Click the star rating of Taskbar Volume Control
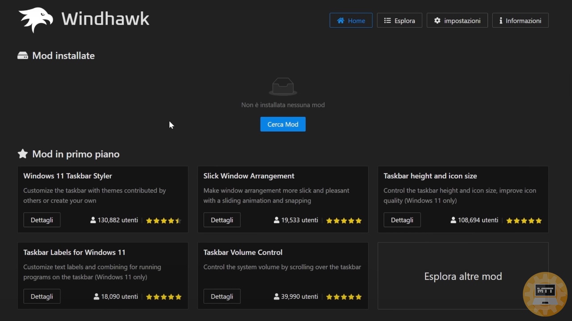Viewport: 572px width, 321px height. click(x=344, y=297)
